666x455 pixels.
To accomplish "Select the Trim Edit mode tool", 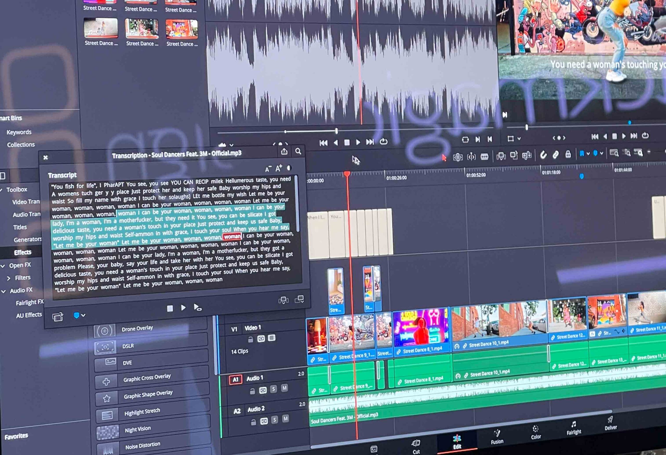I will [x=458, y=157].
